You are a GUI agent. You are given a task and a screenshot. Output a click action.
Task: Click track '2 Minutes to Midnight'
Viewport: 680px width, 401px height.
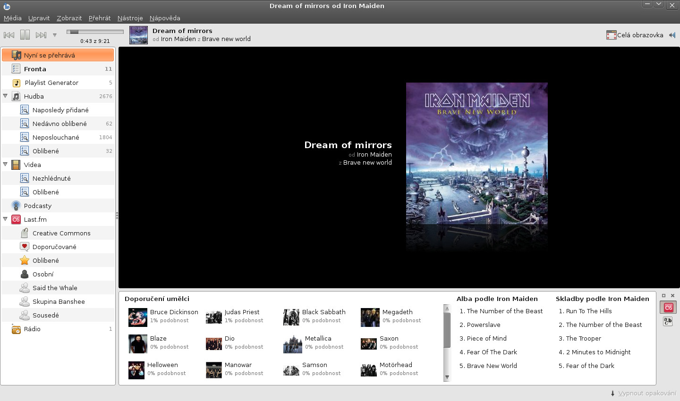[595, 352]
